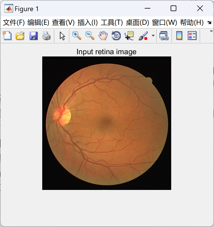The height and width of the screenshot is (227, 214).
Task: Select the Pan hand tool
Action: click(103, 36)
